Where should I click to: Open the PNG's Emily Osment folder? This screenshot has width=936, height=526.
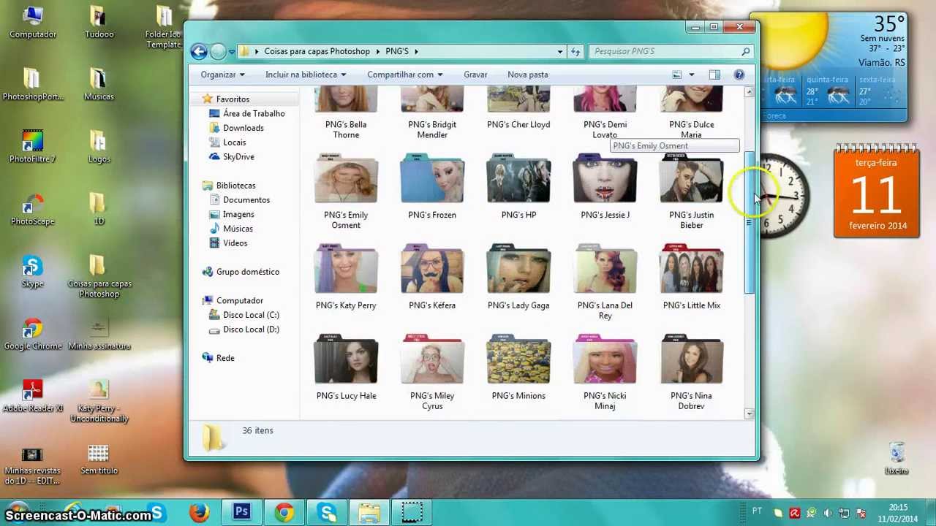pyautogui.click(x=346, y=191)
